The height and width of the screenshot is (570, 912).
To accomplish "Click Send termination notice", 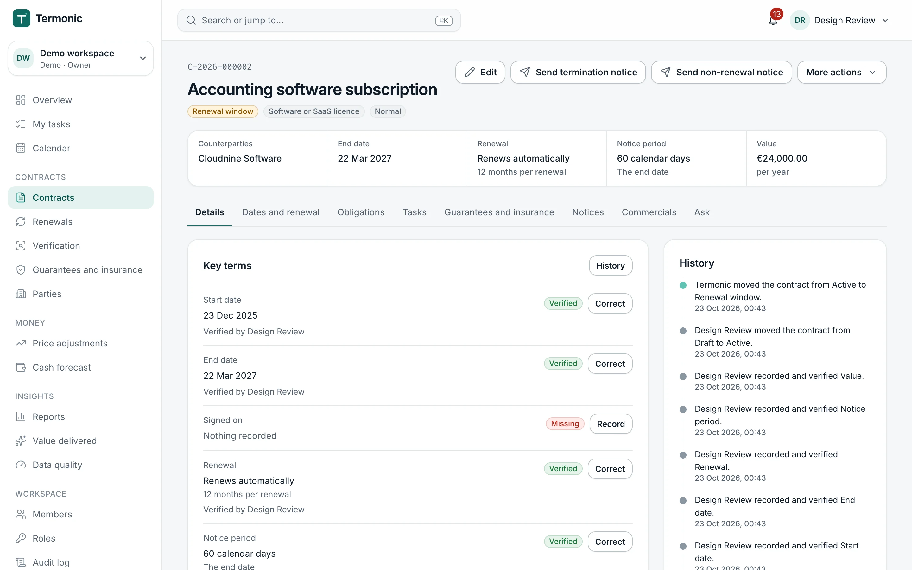I will (578, 73).
